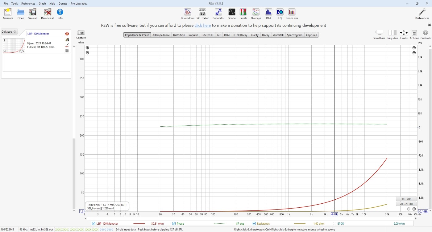Open the Scope window
This screenshot has height=232, width=432.
232,14
